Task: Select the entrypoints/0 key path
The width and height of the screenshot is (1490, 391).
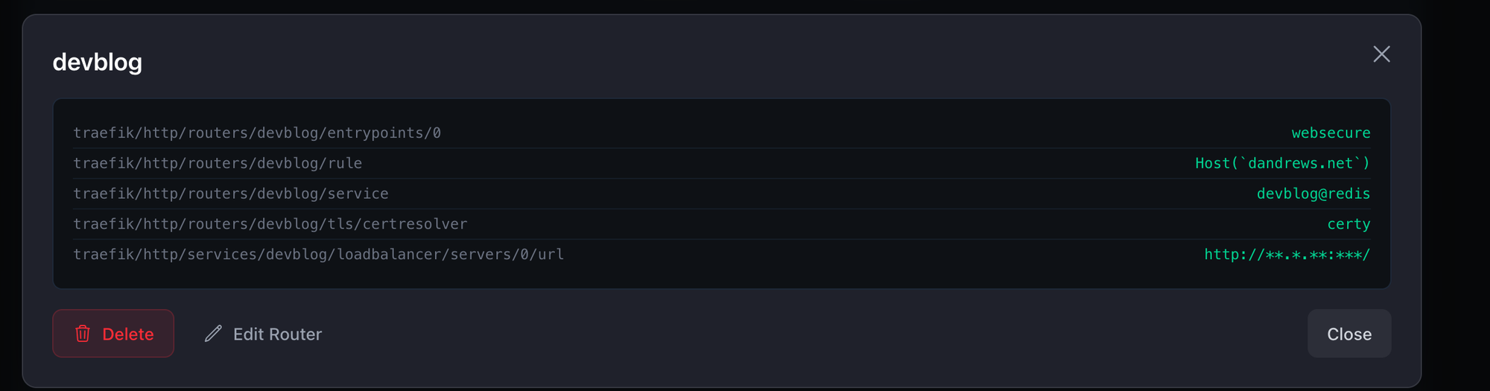Action: (257, 133)
